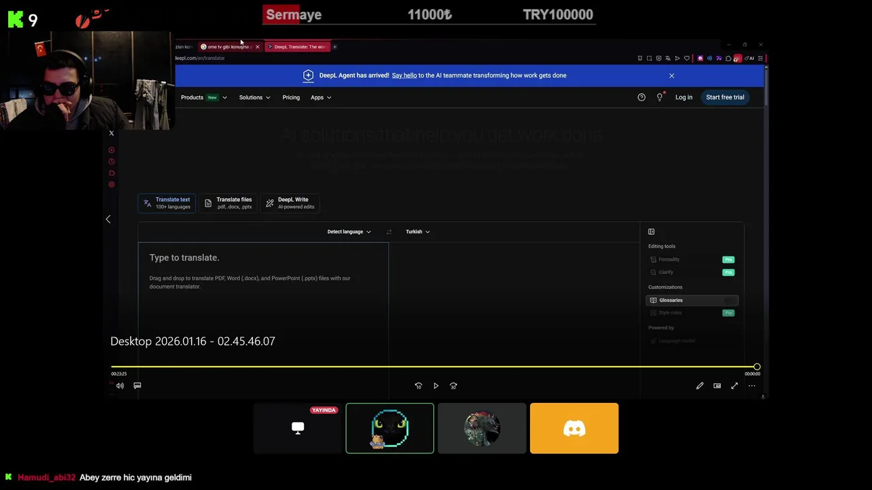Toggle the captions icon in the player

click(137, 386)
